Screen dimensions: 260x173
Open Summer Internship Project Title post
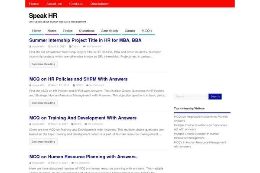(x=85, y=40)
